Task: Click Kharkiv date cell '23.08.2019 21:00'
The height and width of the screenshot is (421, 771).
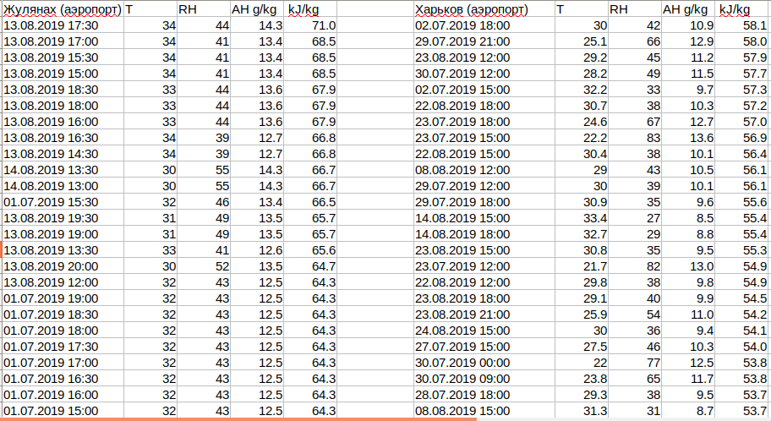Action: [484, 314]
